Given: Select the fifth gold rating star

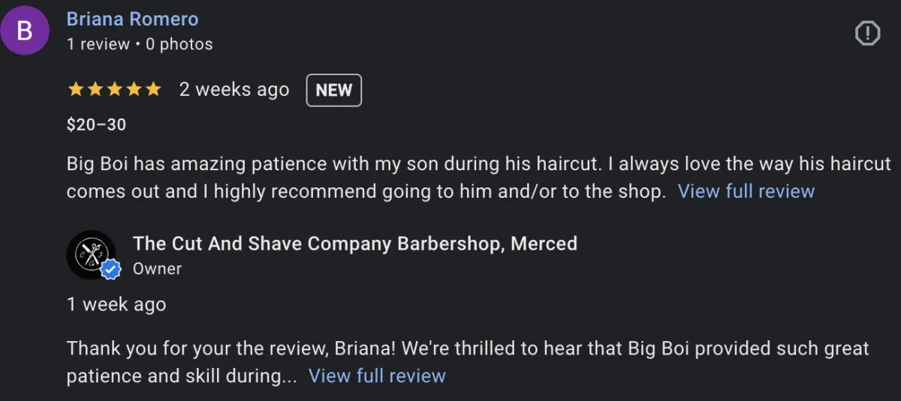Looking at the screenshot, I should coord(153,90).
